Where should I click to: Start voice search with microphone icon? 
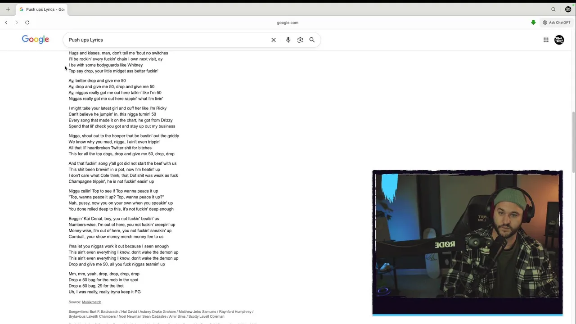coord(288,40)
